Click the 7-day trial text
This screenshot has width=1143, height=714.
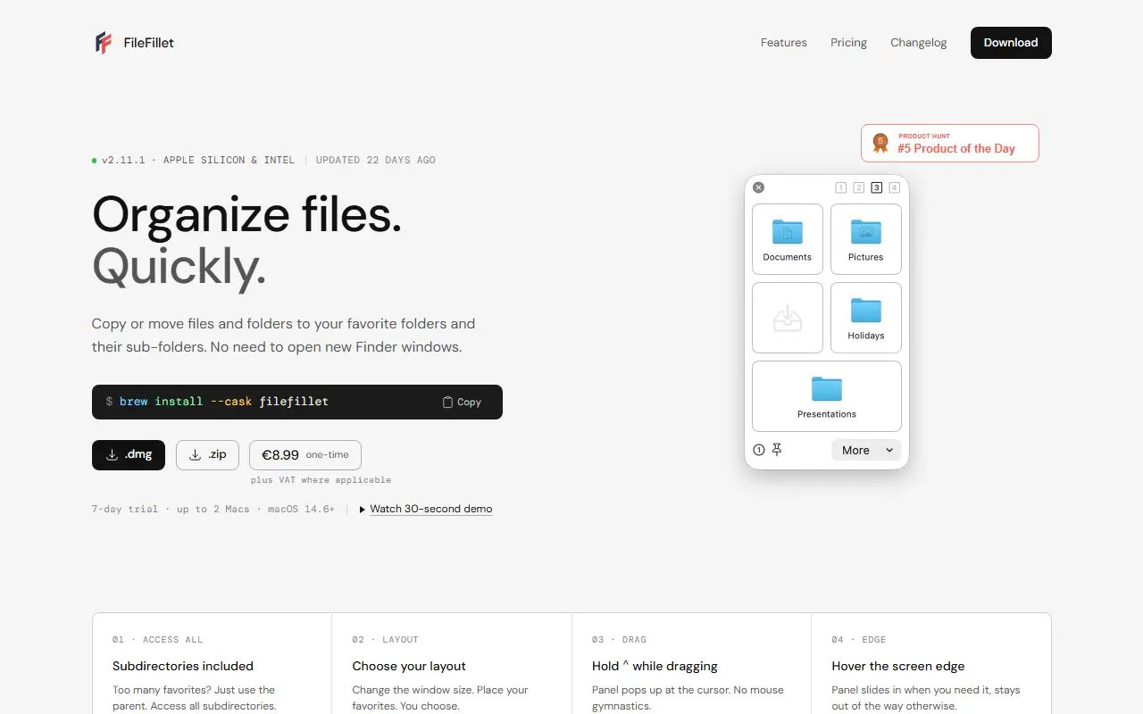[125, 509]
